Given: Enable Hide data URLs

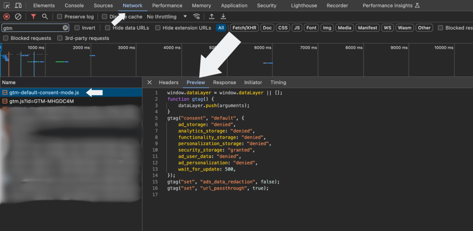Looking at the screenshot, I should 108,28.
